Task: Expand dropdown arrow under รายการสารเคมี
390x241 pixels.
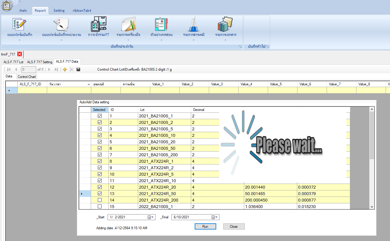Action: [x=194, y=40]
